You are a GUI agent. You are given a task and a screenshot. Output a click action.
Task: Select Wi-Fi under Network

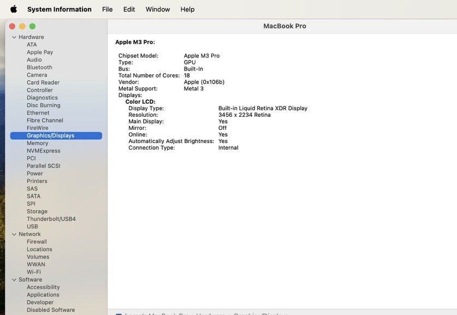[33, 272]
